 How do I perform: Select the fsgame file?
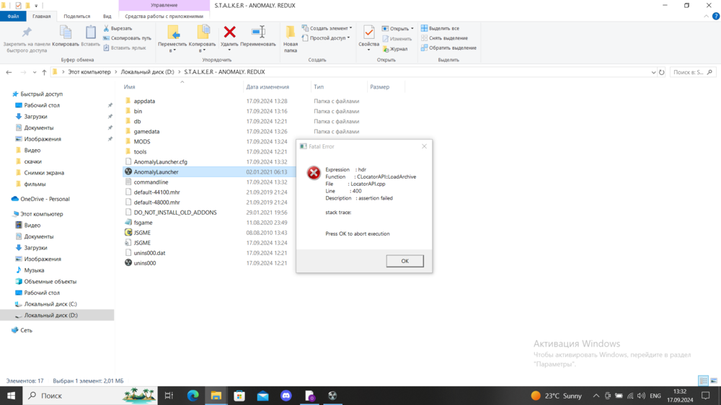coord(143,223)
